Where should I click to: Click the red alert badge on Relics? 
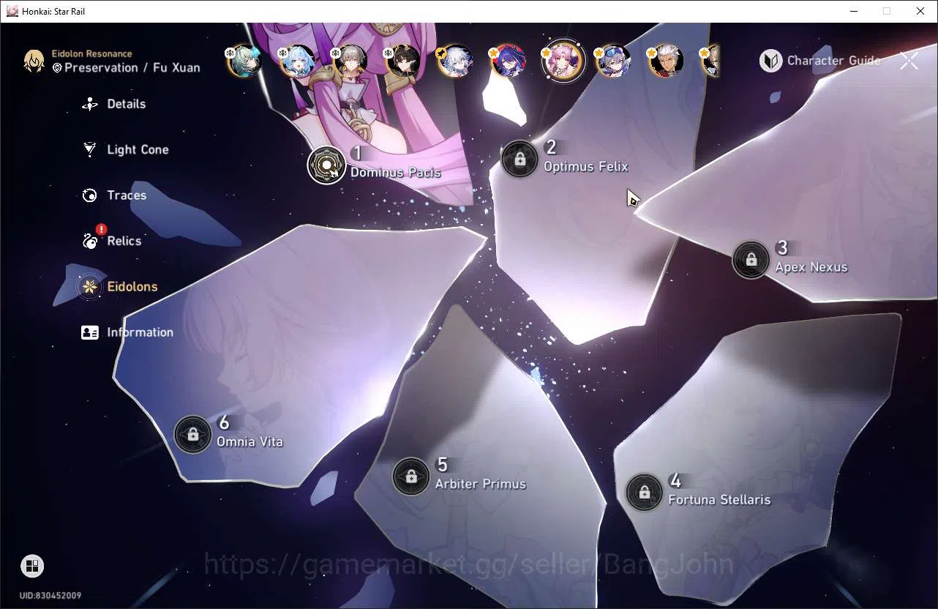(101, 229)
